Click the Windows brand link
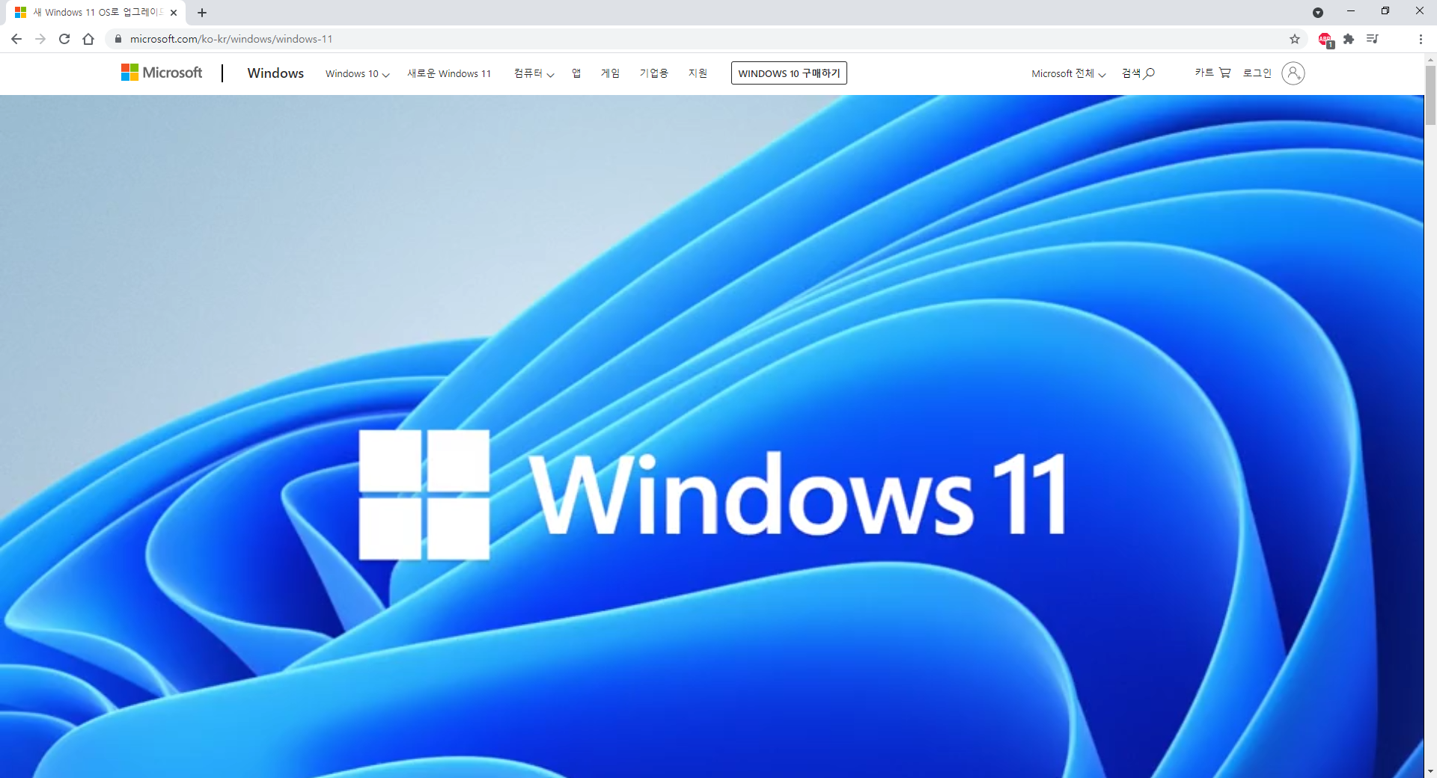 [x=275, y=73]
